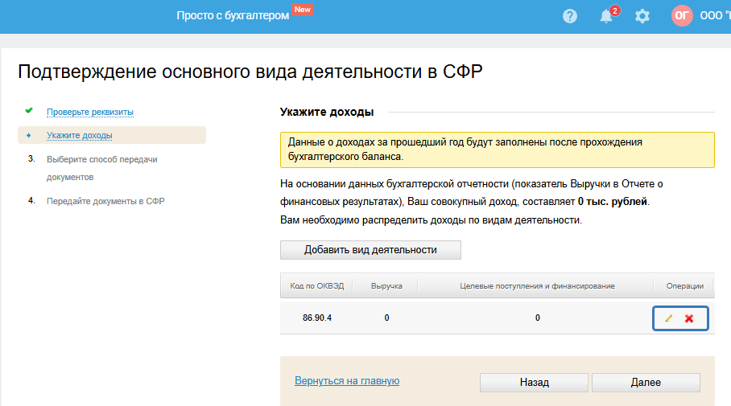The width and height of the screenshot is (731, 406).
Task: Click the "Код по ОКВЭД" column header
Action: pos(316,286)
